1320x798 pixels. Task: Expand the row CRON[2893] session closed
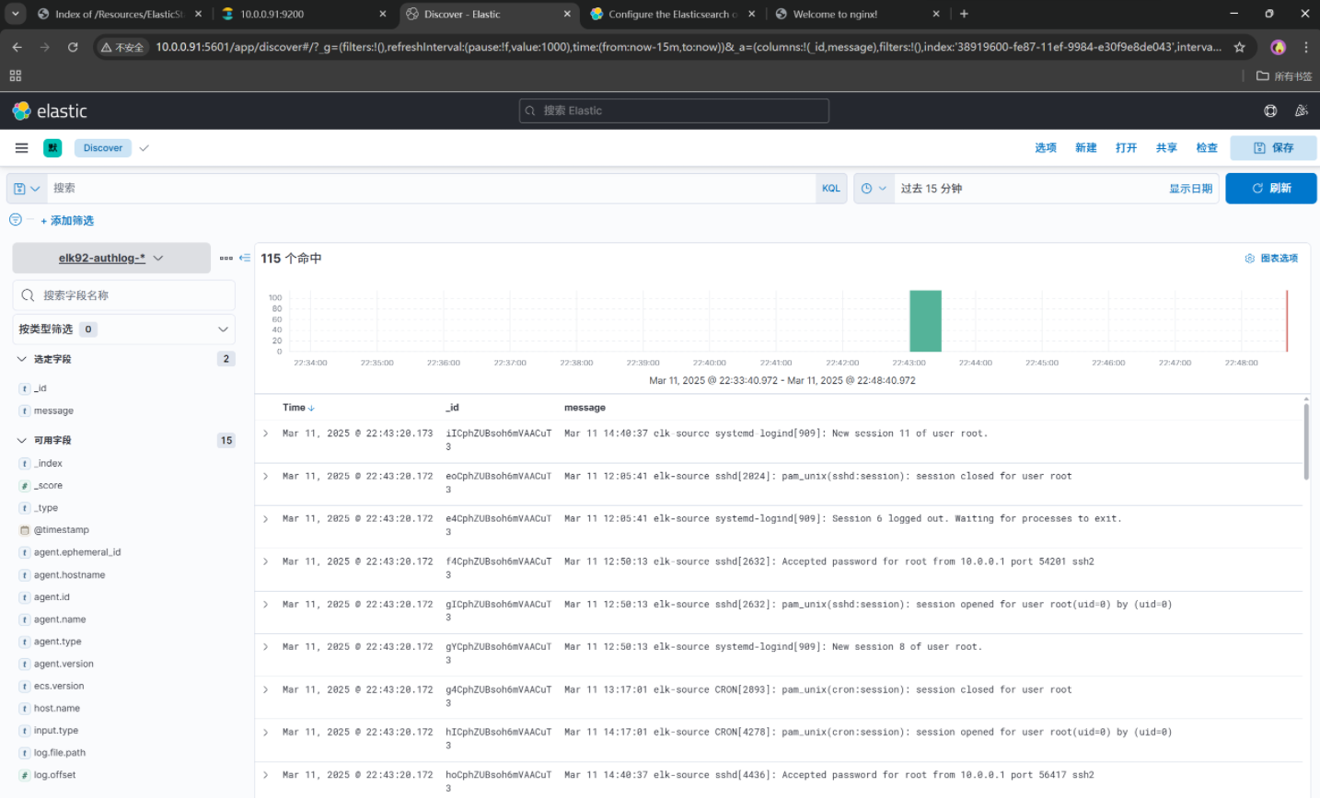click(266, 689)
